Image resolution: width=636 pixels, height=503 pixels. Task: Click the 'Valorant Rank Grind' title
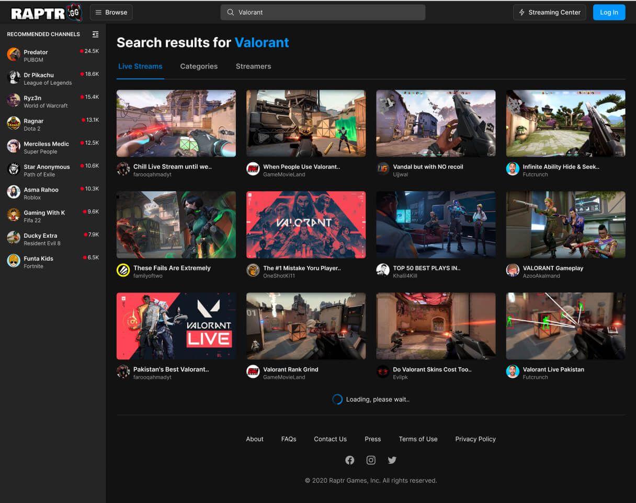pos(290,369)
